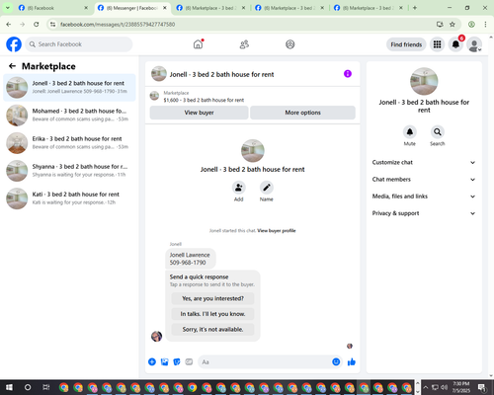Edit the chat name pencil icon

(x=267, y=188)
